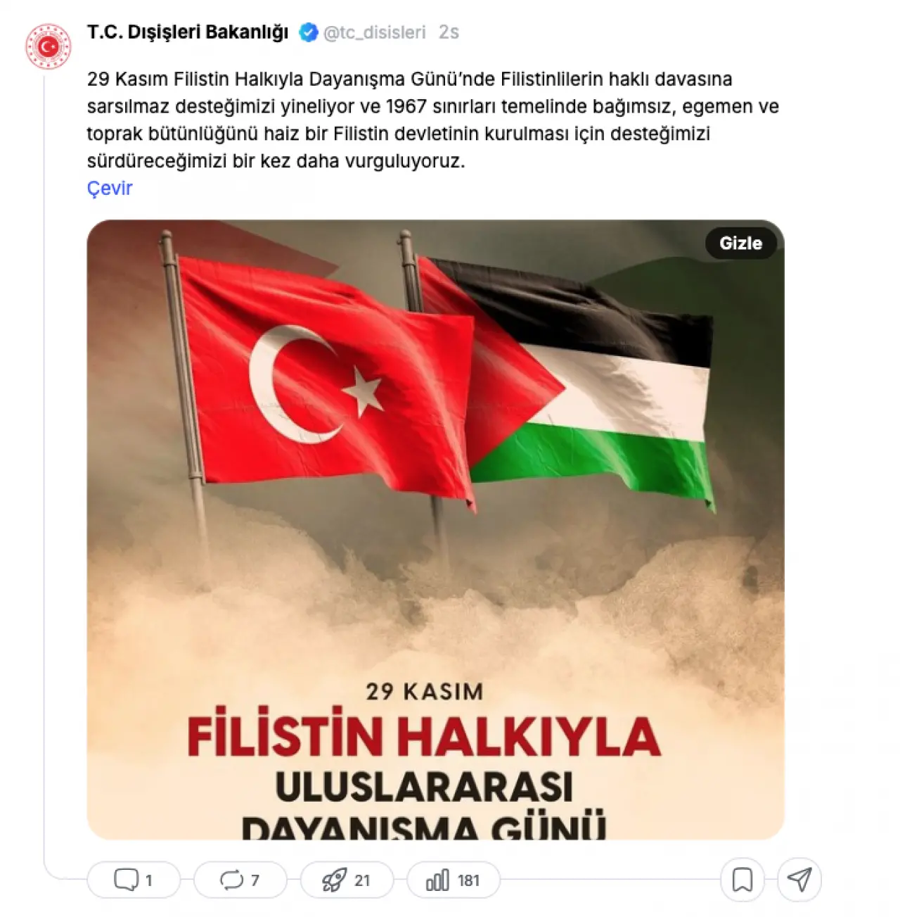
Task: Click the blue verified badge
Action: pyautogui.click(x=308, y=32)
